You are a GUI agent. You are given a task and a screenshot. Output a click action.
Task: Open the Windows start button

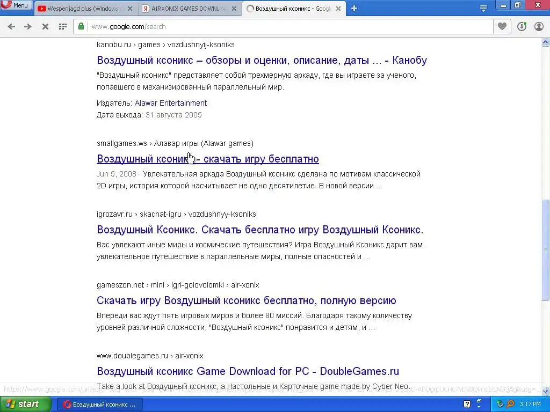[x=25, y=404]
